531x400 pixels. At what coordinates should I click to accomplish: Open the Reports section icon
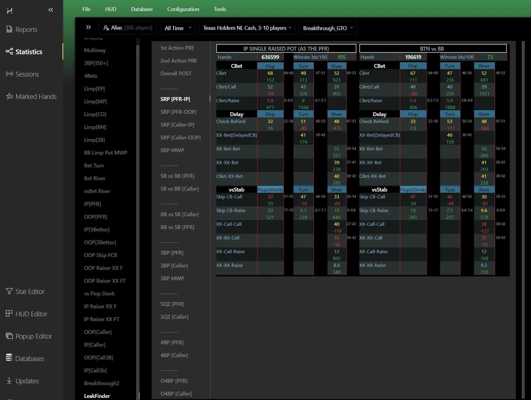pos(9,29)
